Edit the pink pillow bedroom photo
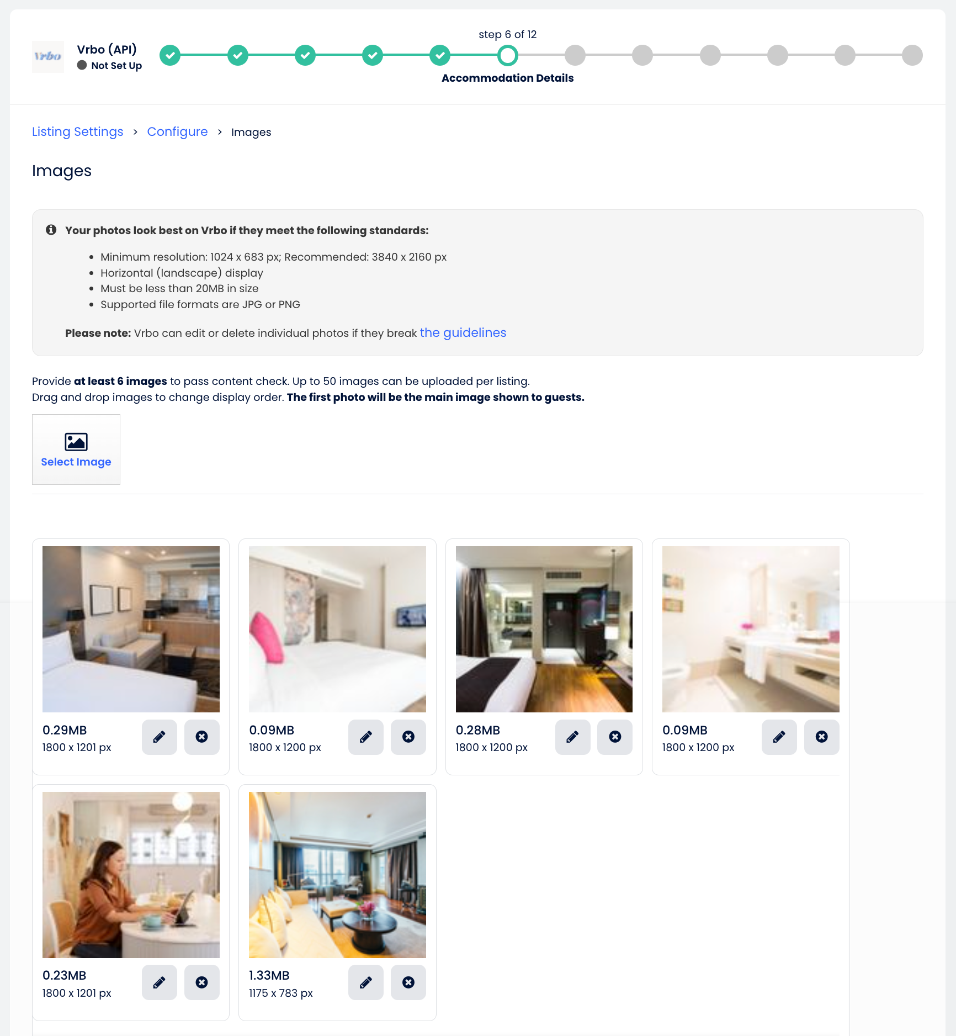The width and height of the screenshot is (956, 1036). (366, 737)
